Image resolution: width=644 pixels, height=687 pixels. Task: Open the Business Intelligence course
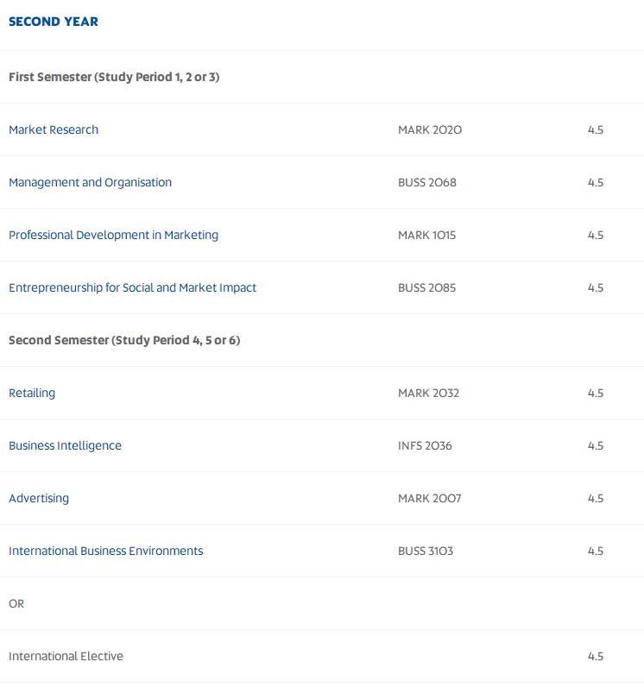[66, 446]
